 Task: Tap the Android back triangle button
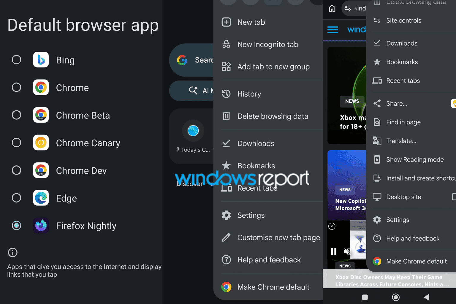click(x=427, y=297)
